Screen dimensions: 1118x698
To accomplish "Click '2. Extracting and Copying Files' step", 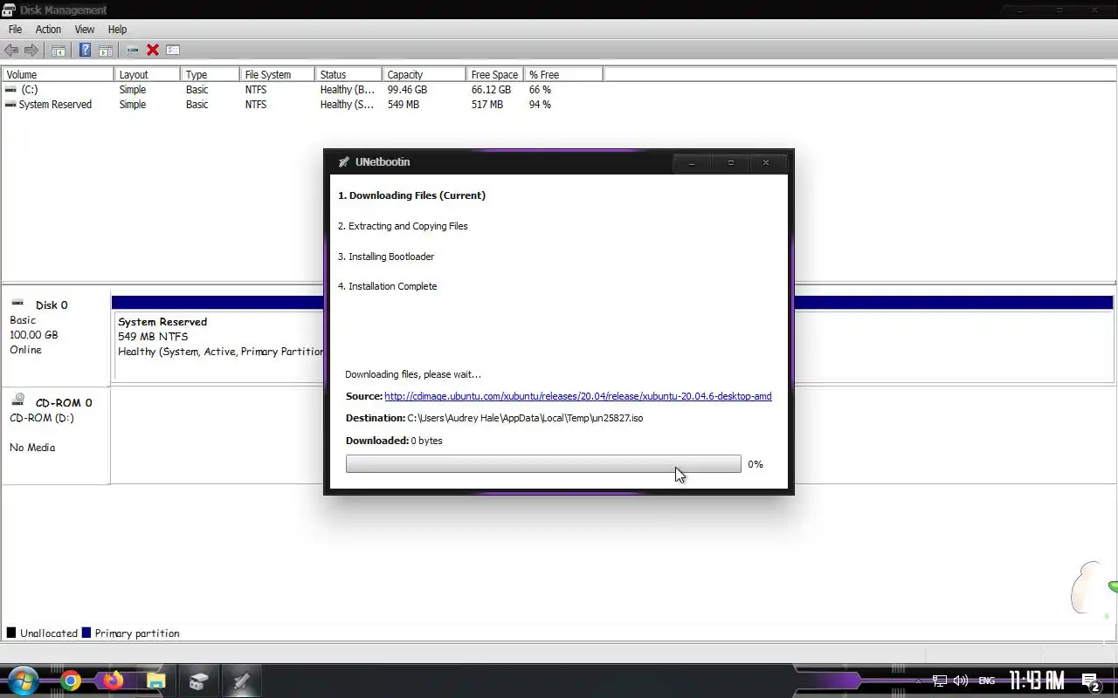I will point(403,226).
